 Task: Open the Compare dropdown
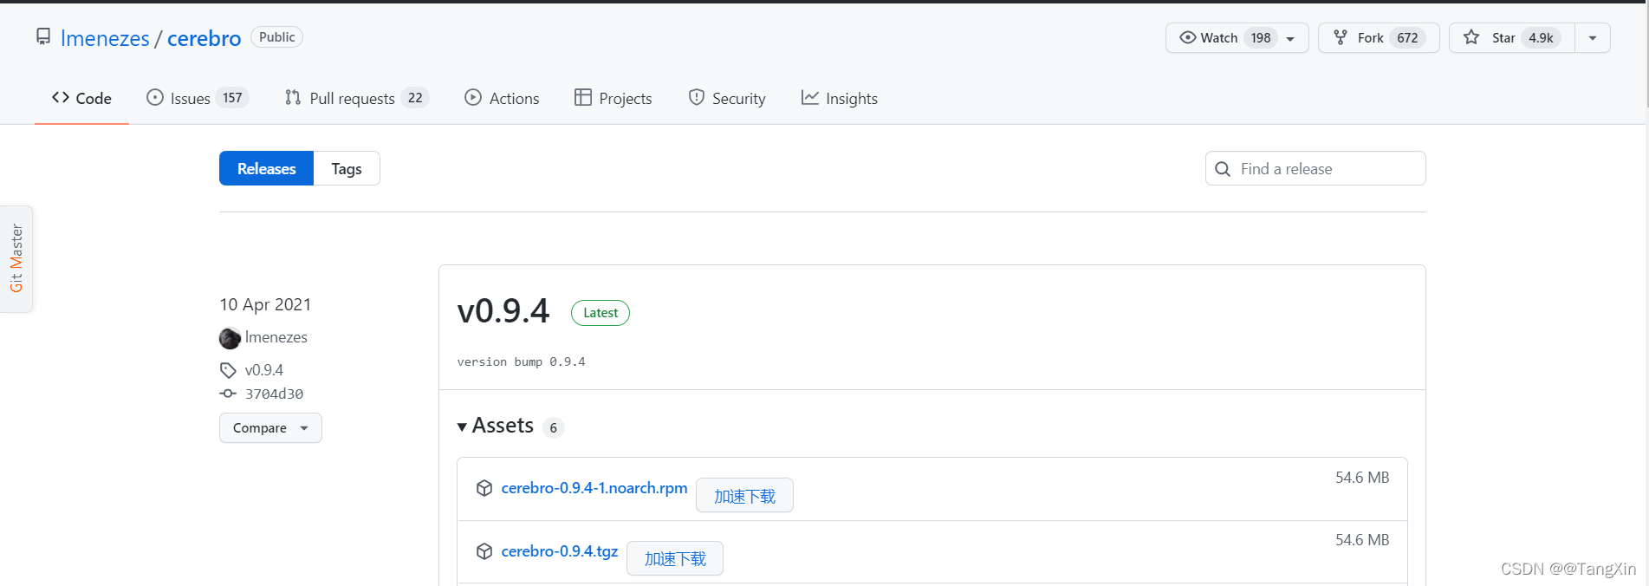click(270, 428)
